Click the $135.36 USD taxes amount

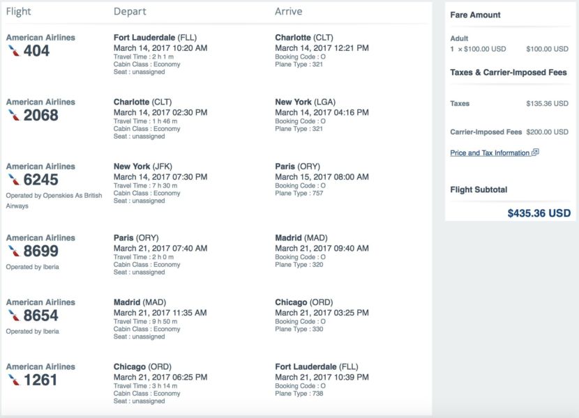547,104
